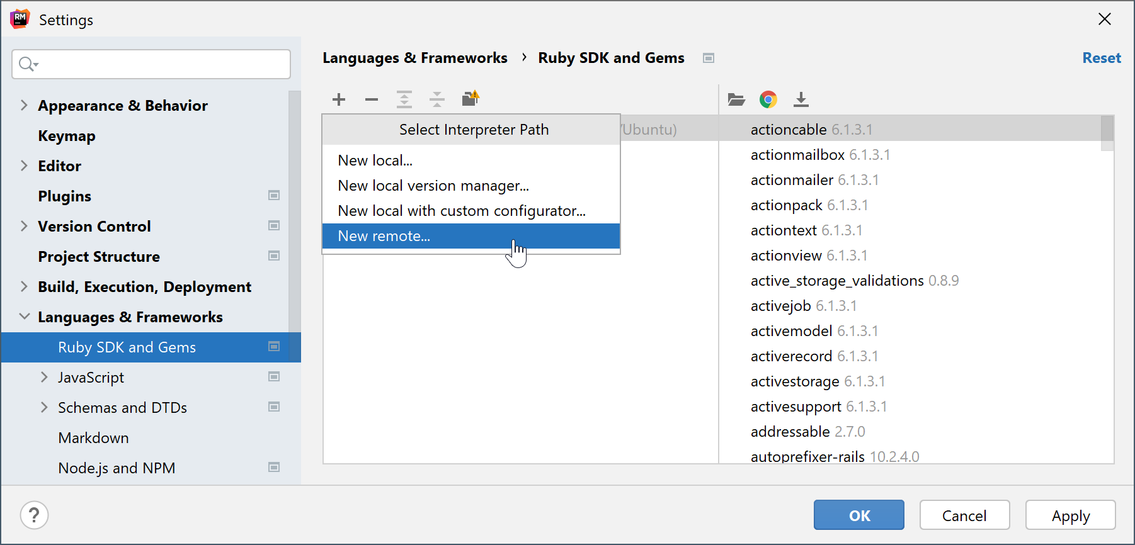Screen dimensions: 1135x545
Task: Expand the Schemas and DTDs node
Action: (44, 407)
